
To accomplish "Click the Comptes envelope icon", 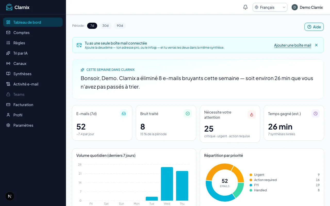I will click(x=8, y=32).
